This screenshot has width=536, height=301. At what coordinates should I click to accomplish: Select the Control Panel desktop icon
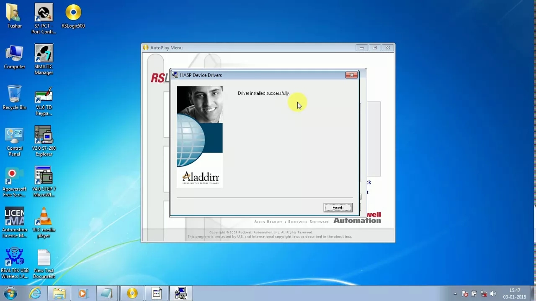15,141
